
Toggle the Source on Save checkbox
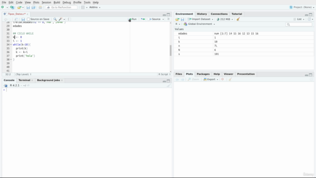click(29, 19)
